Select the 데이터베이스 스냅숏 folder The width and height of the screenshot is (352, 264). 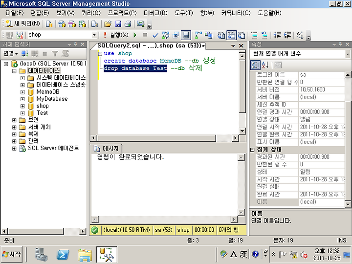point(61,85)
